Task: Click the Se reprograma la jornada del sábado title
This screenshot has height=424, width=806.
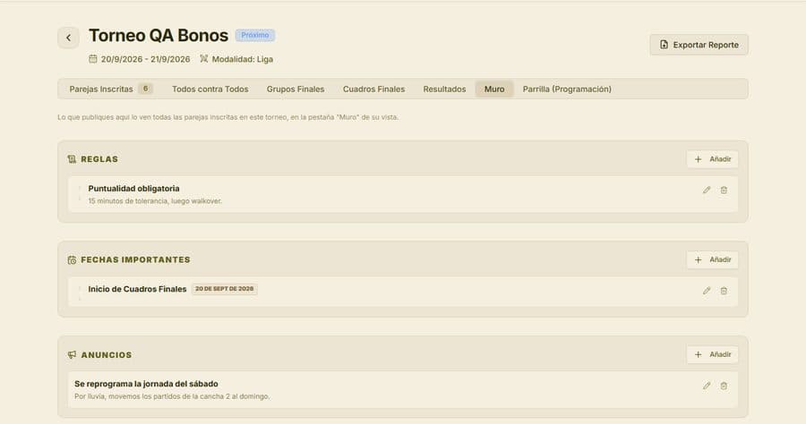Action: click(x=146, y=384)
